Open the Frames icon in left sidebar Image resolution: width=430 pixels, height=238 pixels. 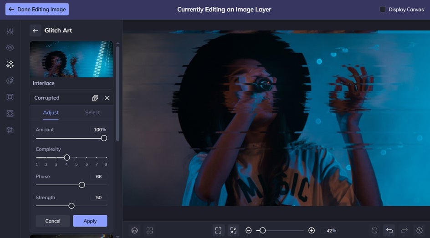(x=10, y=97)
